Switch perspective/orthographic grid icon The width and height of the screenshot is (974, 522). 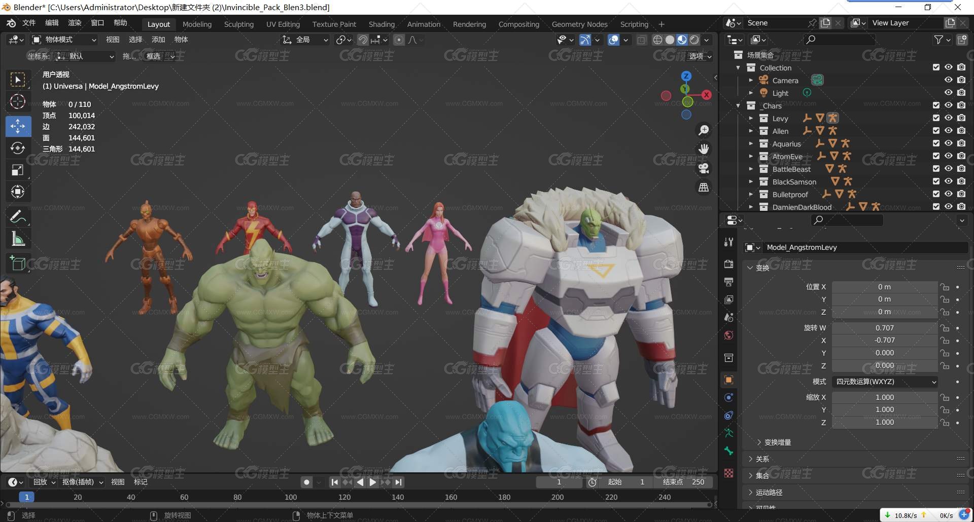click(704, 188)
